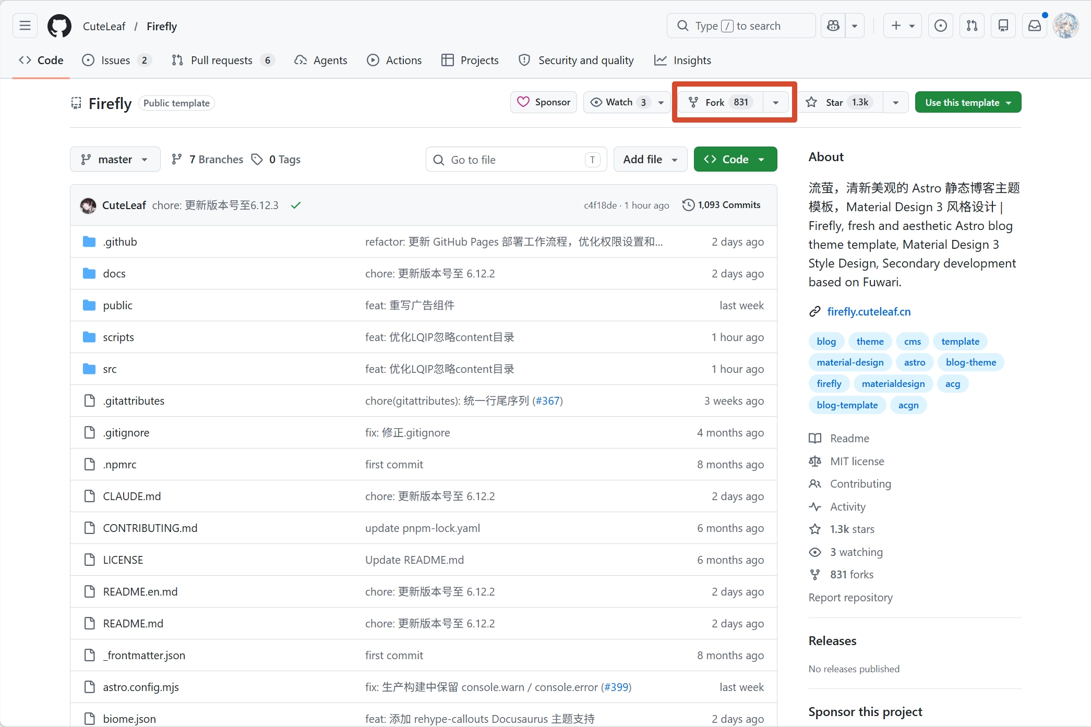Open the Copilot chat icon
The image size is (1091, 727).
[x=833, y=26]
